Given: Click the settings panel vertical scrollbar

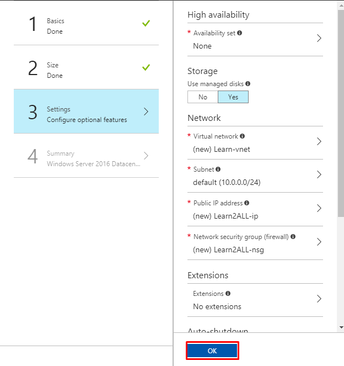Looking at the screenshot, I should click(x=340, y=110).
